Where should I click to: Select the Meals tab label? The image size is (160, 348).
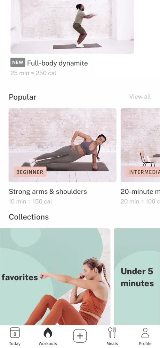coord(112,343)
